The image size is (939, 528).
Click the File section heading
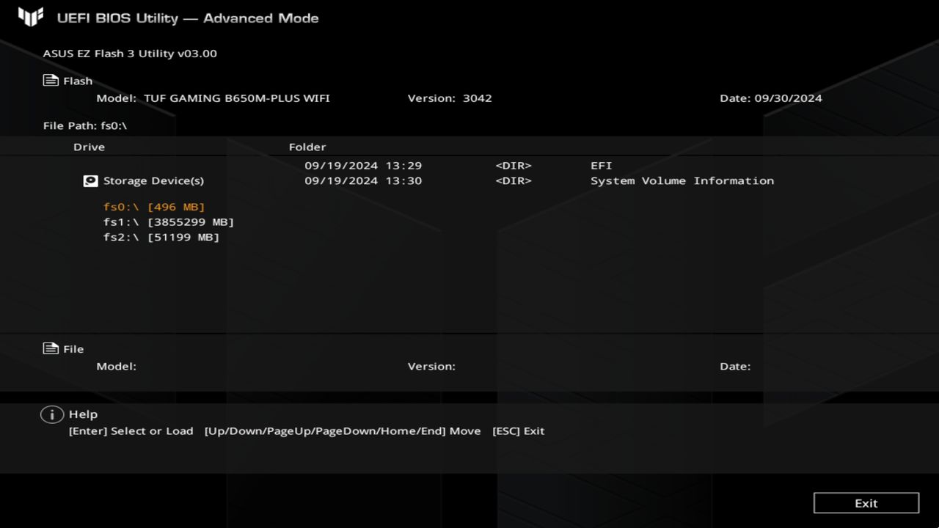(73, 349)
